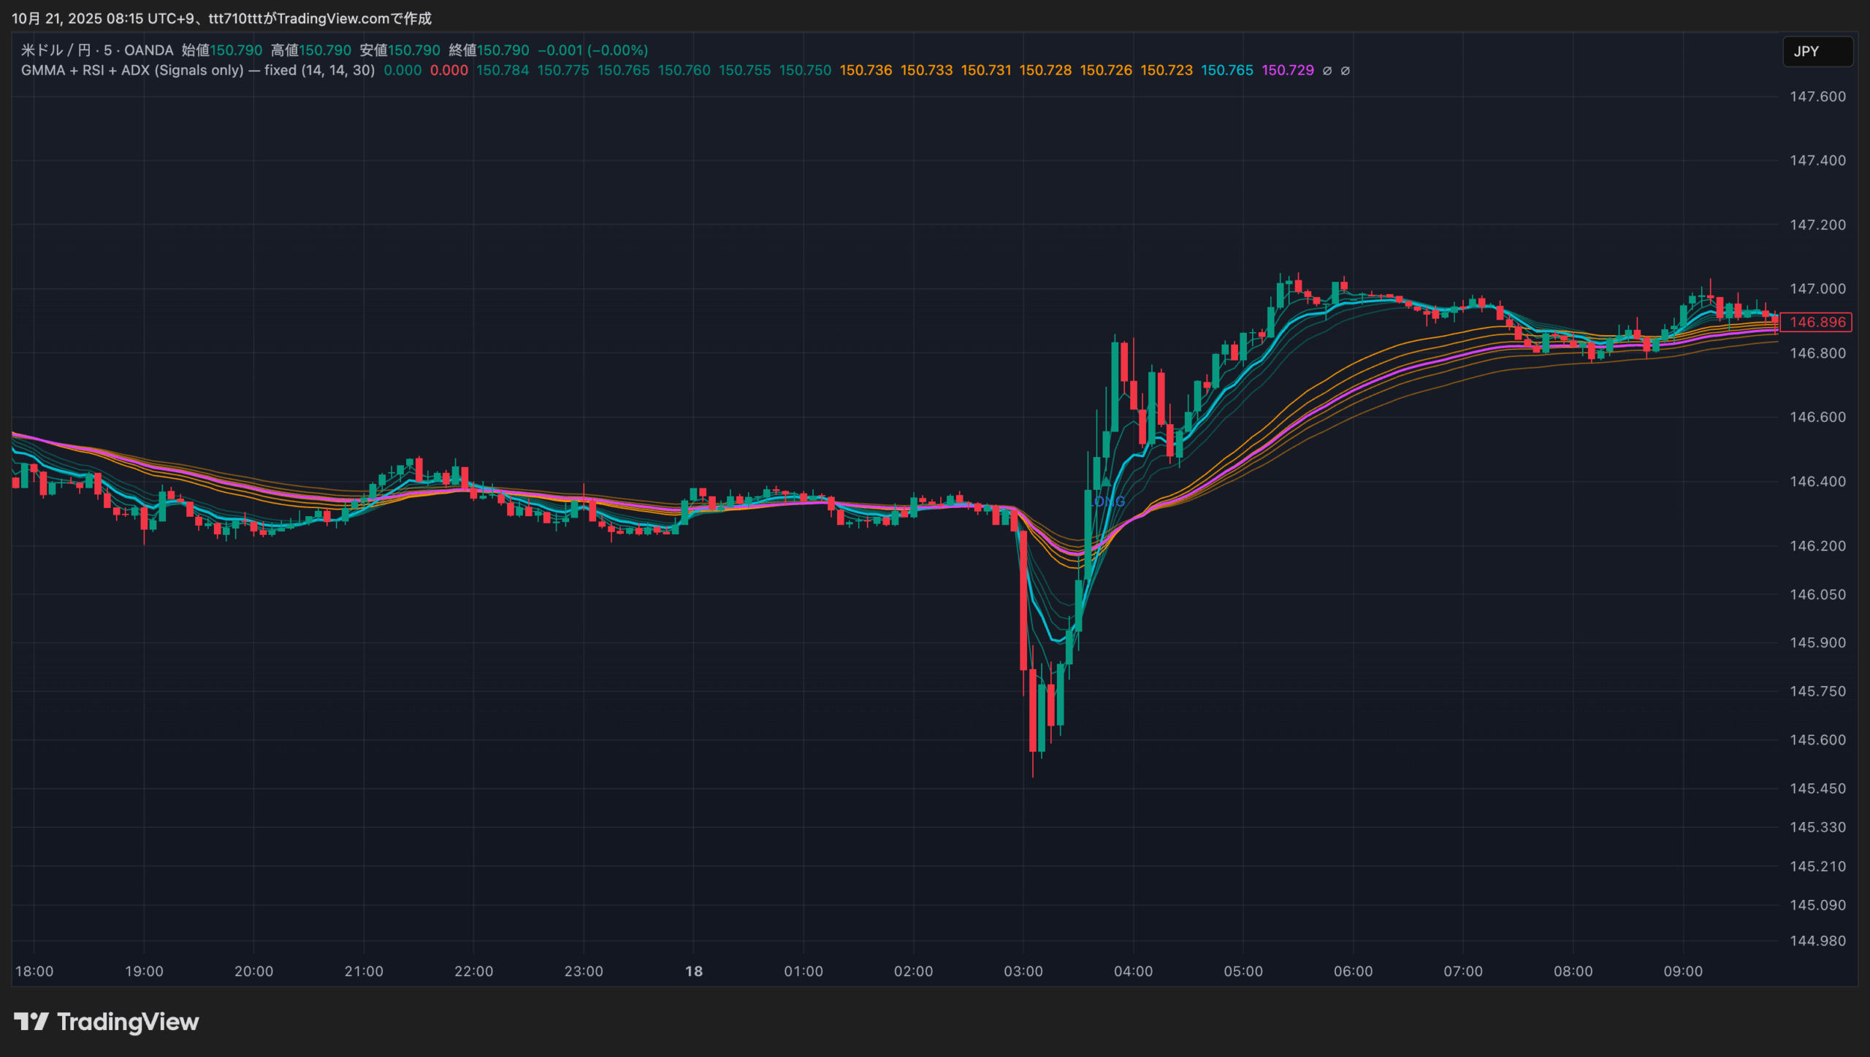Click the 終値 150.790 close value

[489, 50]
